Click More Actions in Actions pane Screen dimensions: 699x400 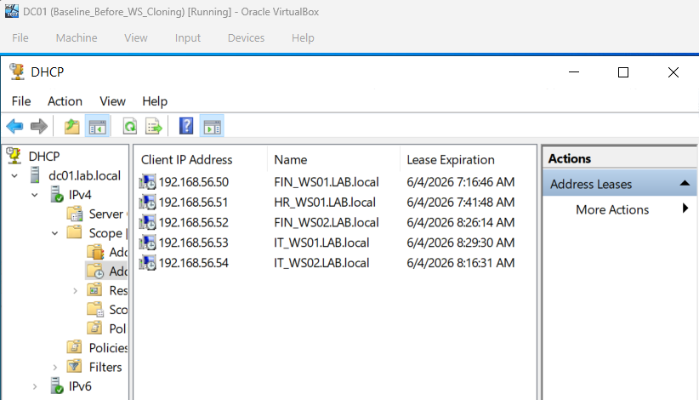tap(612, 209)
